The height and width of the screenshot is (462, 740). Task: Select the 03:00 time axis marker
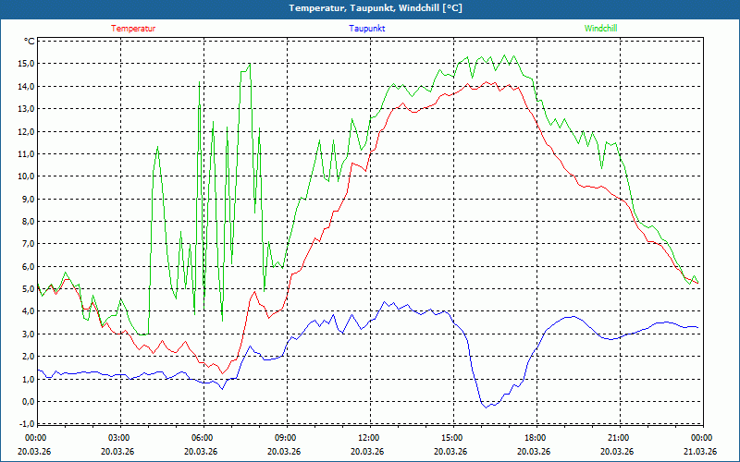pos(119,438)
